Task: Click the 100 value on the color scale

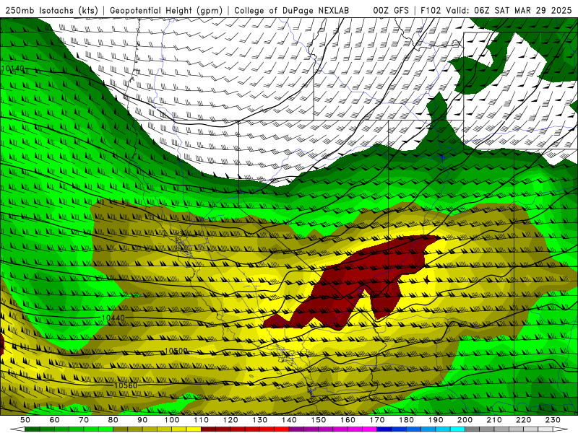Action: point(172,420)
